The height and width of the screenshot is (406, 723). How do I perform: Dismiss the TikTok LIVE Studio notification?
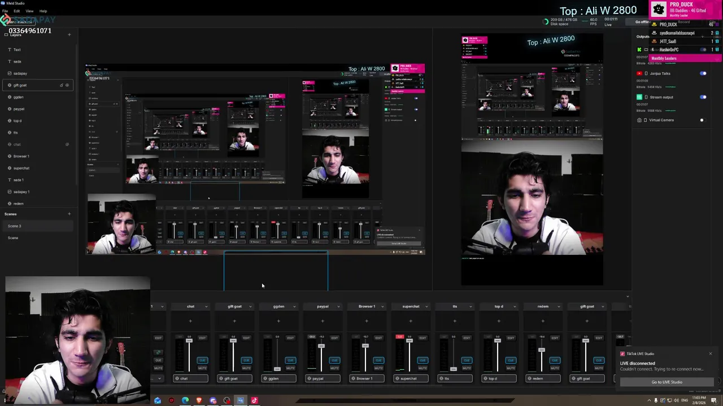point(711,354)
